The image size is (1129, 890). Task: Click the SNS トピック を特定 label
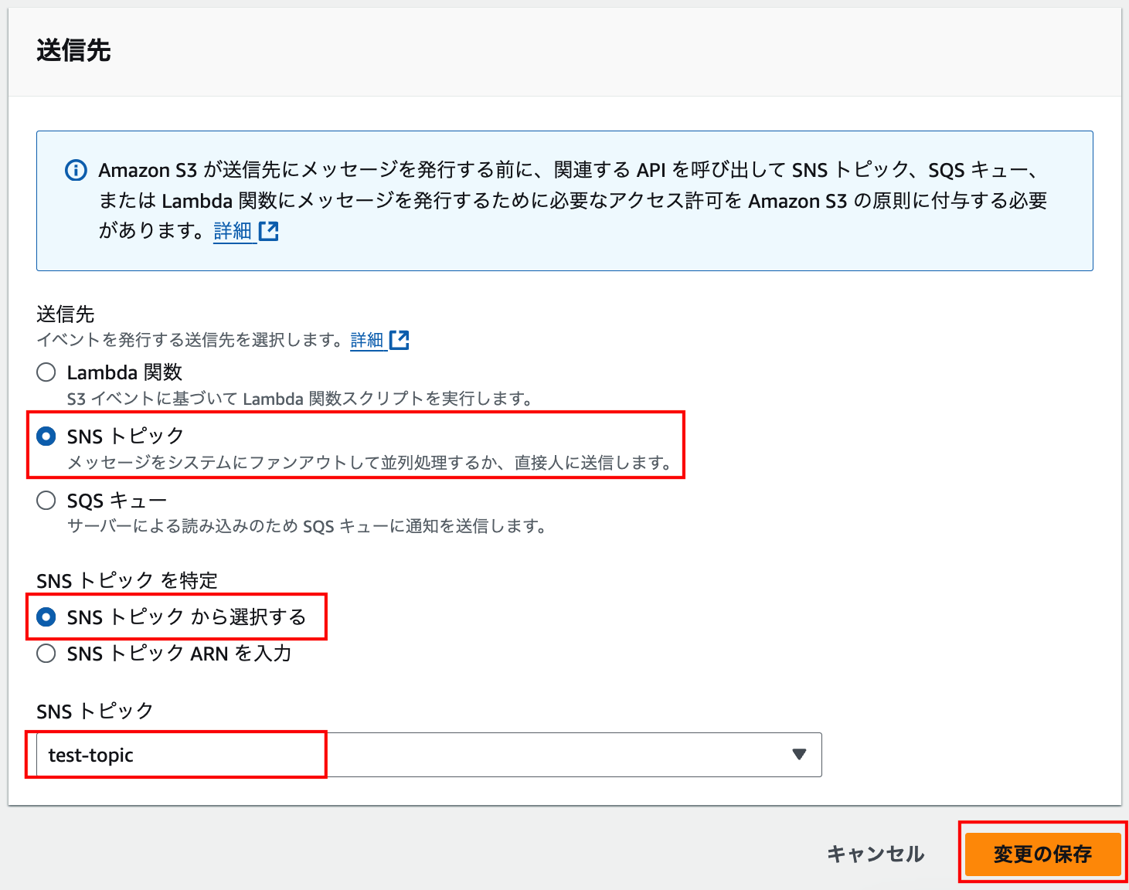127,580
